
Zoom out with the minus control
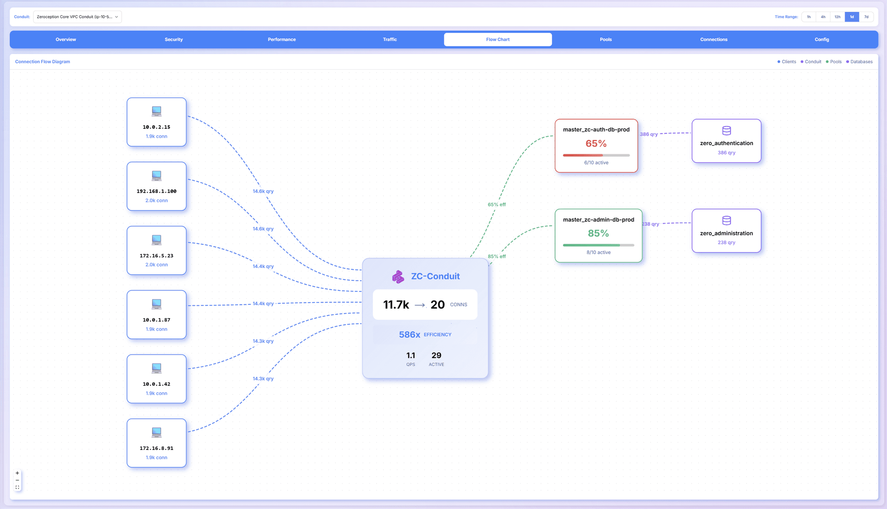click(18, 480)
